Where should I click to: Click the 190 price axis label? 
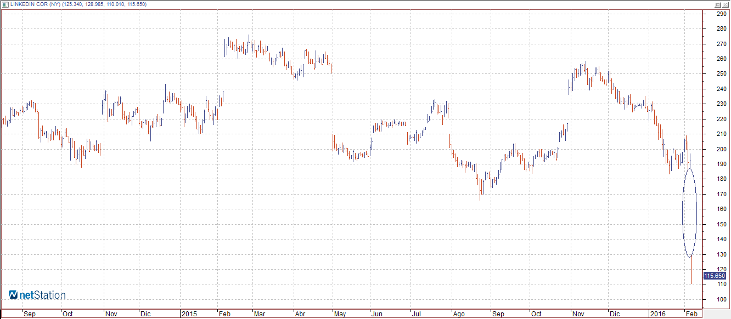[721, 164]
